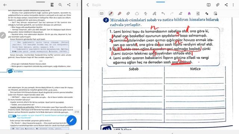Select the Lasso selection tool
The height and width of the screenshot is (134, 239).
point(137,14)
